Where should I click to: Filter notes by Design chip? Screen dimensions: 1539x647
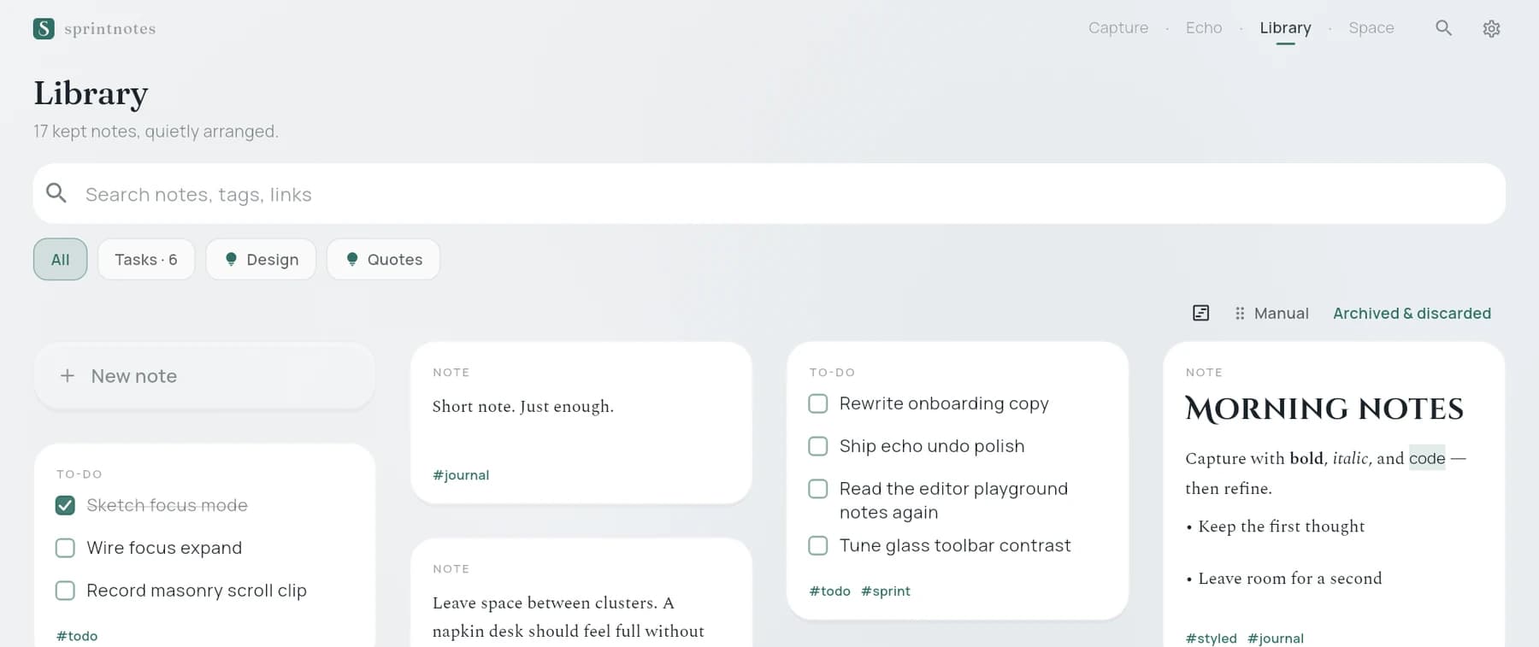click(x=261, y=259)
